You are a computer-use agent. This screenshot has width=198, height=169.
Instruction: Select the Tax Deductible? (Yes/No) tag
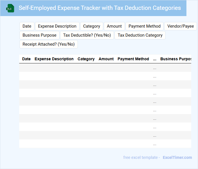(87, 35)
